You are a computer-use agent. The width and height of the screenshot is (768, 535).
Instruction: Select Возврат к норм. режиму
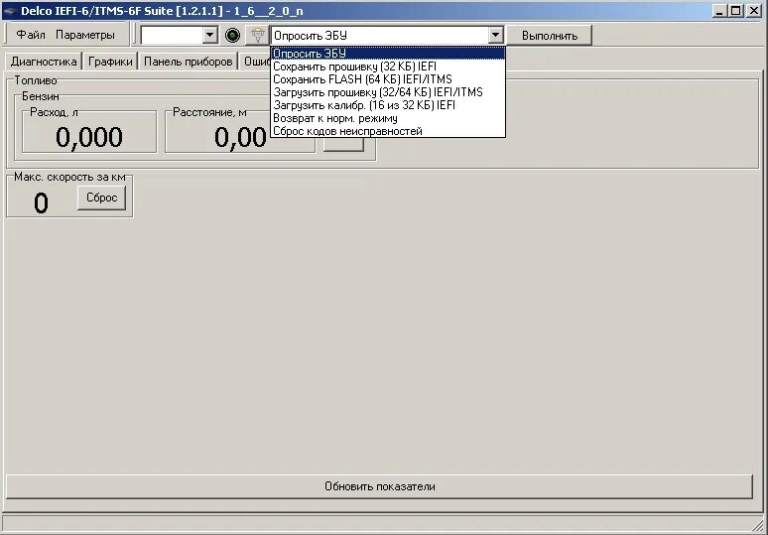click(388, 118)
